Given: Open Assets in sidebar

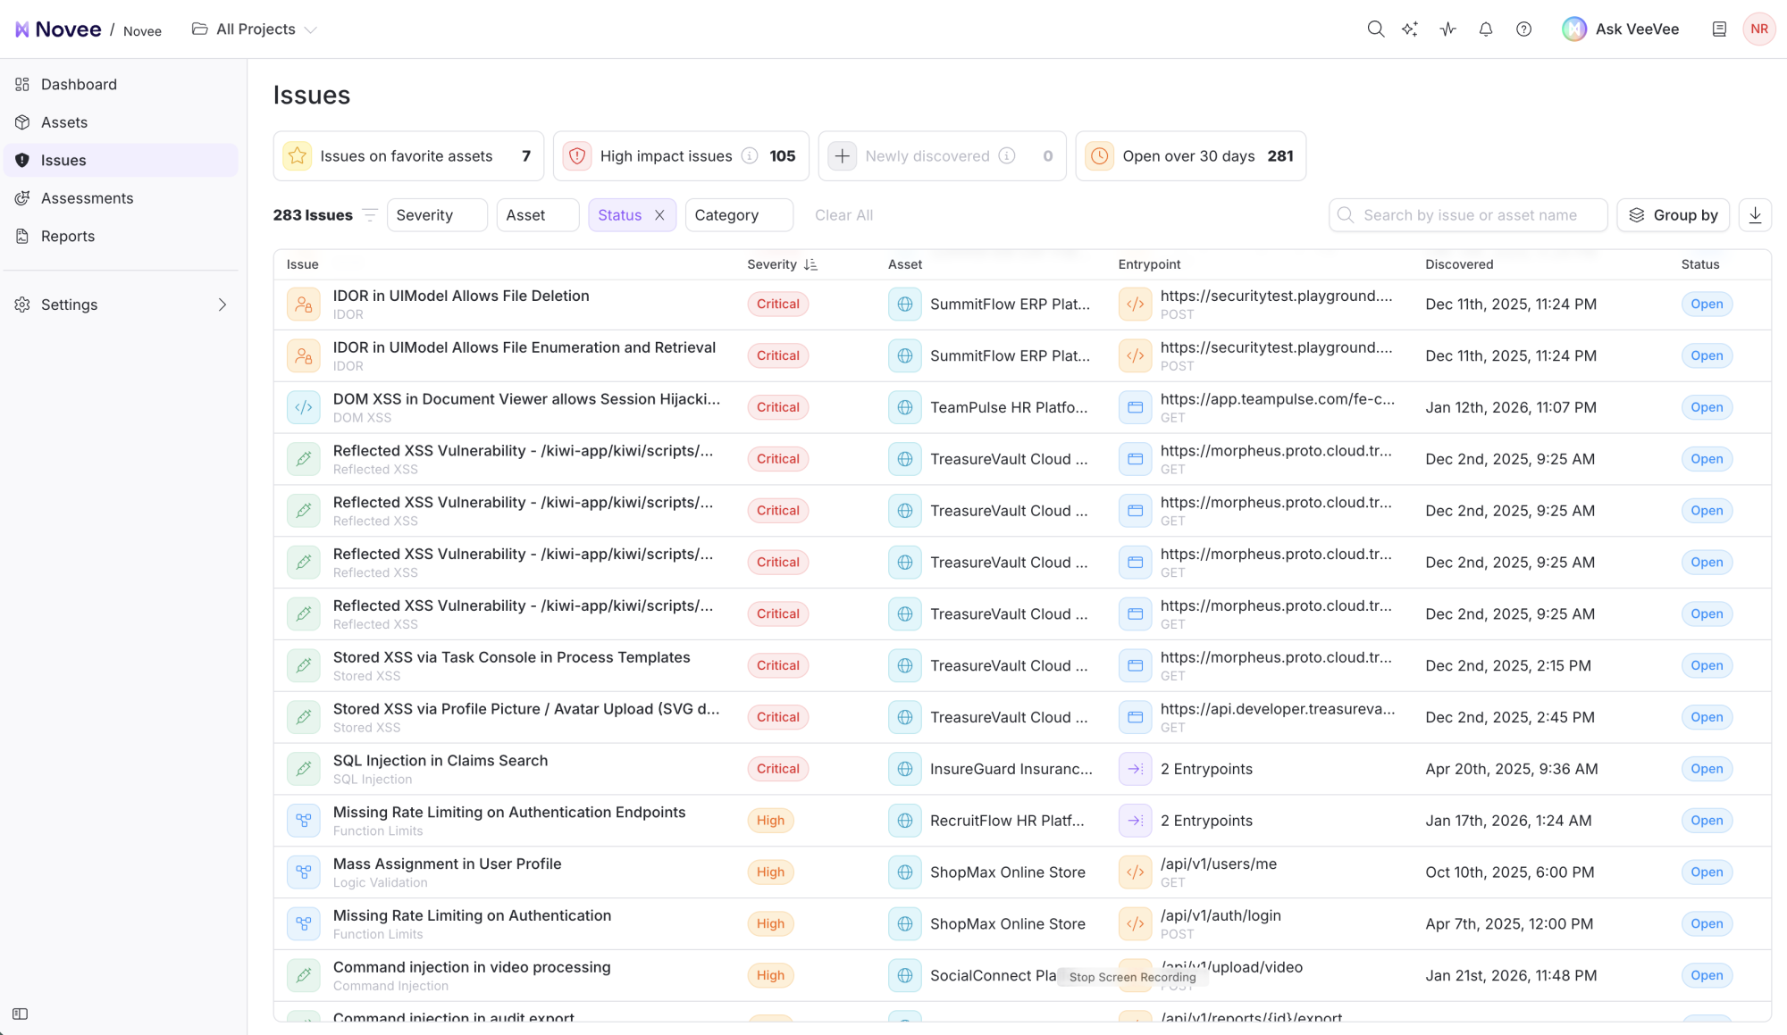Looking at the screenshot, I should click(122, 122).
